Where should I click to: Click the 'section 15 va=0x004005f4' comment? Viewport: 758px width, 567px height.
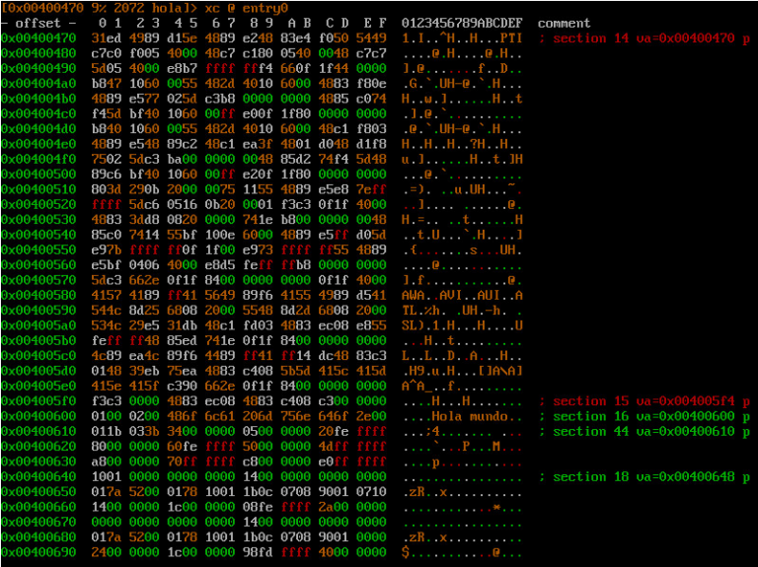click(644, 401)
